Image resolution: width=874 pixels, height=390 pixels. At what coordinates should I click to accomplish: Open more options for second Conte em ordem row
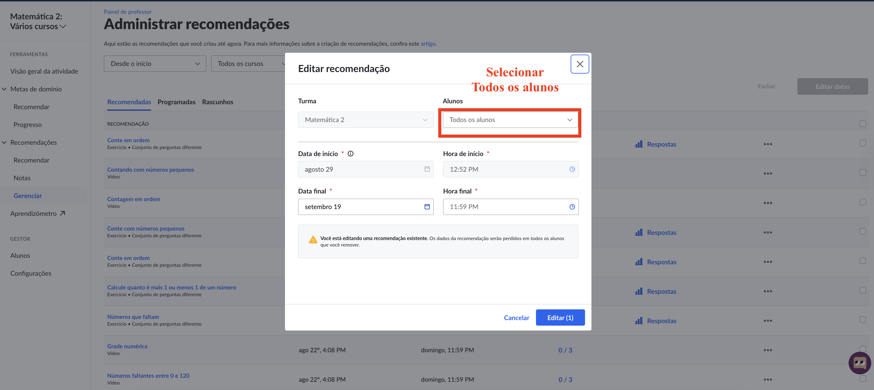767,262
